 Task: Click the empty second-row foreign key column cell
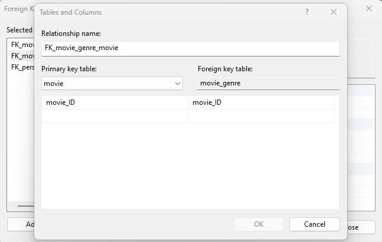(x=261, y=116)
